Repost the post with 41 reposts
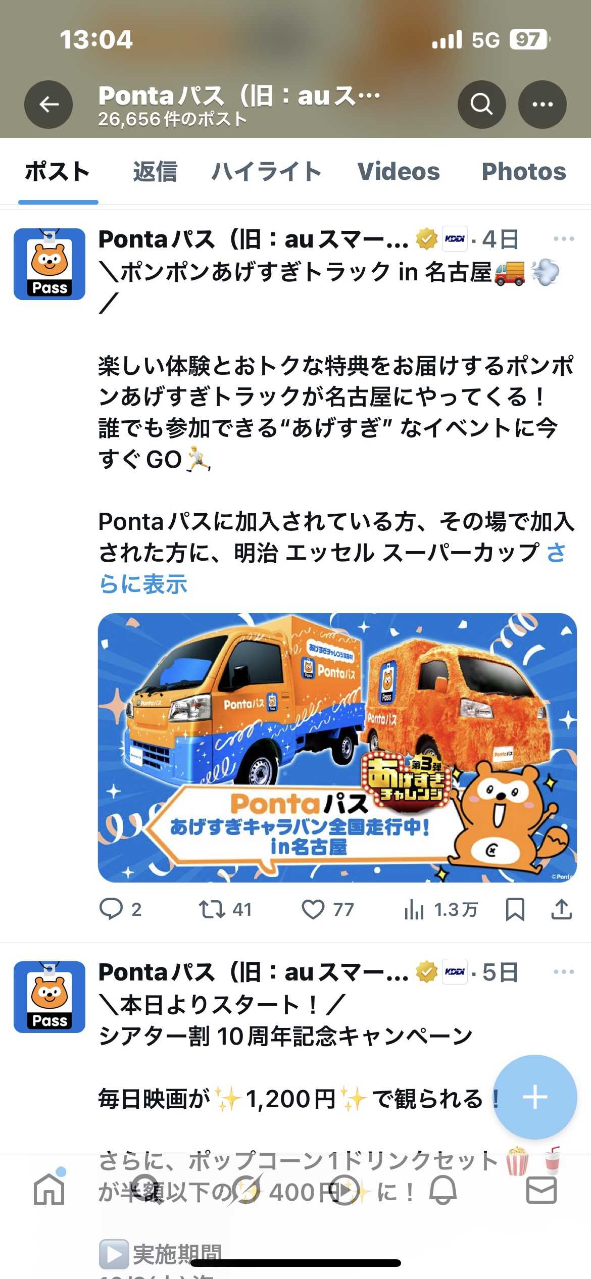Screen dimensions: 591x1279 coord(225,909)
